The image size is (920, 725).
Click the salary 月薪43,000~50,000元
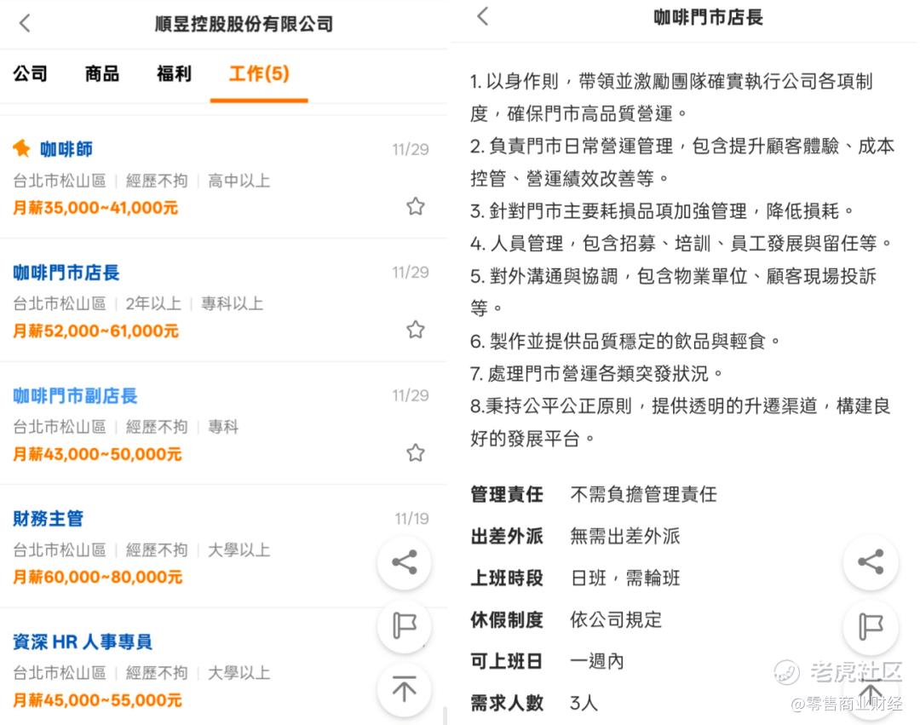point(97,454)
